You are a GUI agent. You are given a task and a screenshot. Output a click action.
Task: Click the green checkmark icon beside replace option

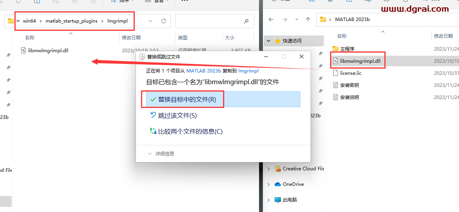coord(153,99)
